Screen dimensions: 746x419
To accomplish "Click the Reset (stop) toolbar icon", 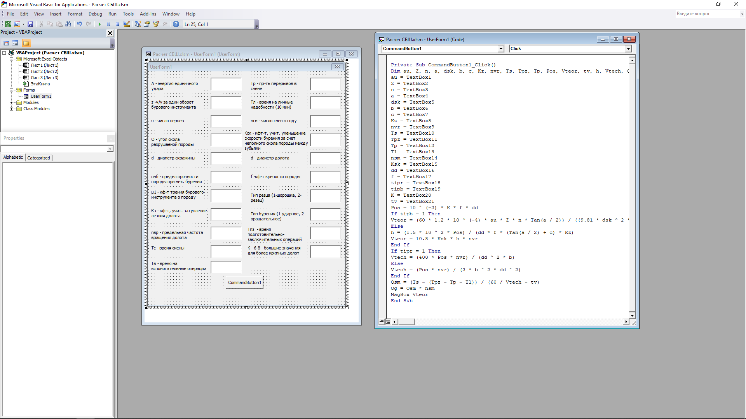I will click(117, 24).
